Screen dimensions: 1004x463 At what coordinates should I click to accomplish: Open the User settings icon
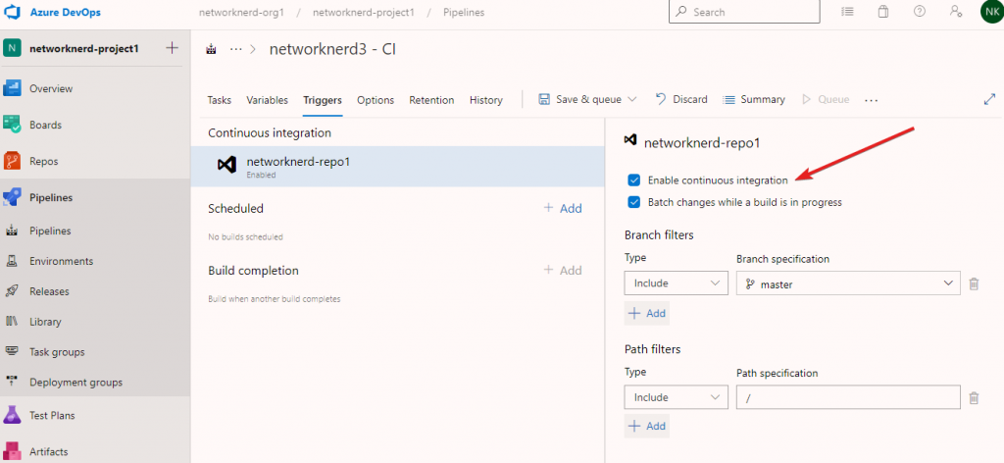pyautogui.click(x=955, y=12)
